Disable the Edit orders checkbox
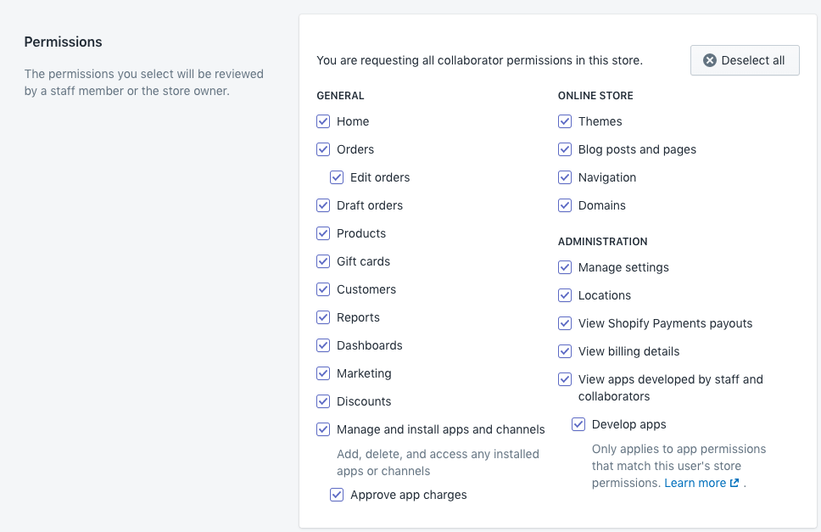Viewport: 821px width, 532px height. [337, 177]
